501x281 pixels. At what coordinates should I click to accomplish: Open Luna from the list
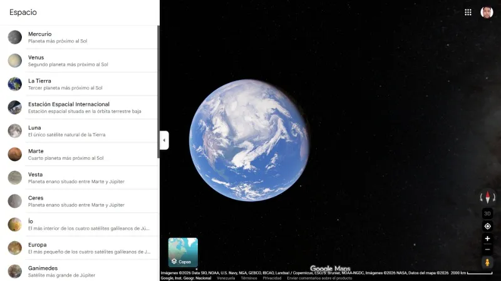[79, 131]
